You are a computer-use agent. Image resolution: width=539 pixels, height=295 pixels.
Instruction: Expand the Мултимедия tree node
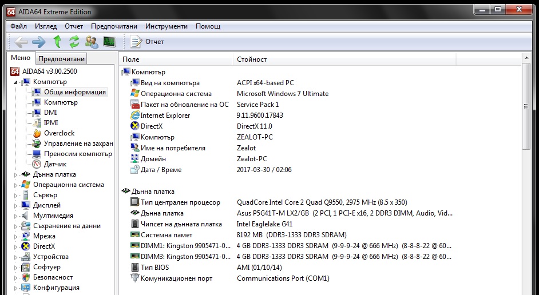pos(15,216)
